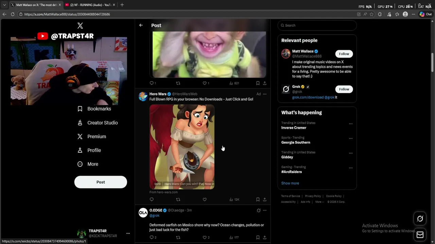
Task: Open Edge settings and more menu
Action: 413,14
